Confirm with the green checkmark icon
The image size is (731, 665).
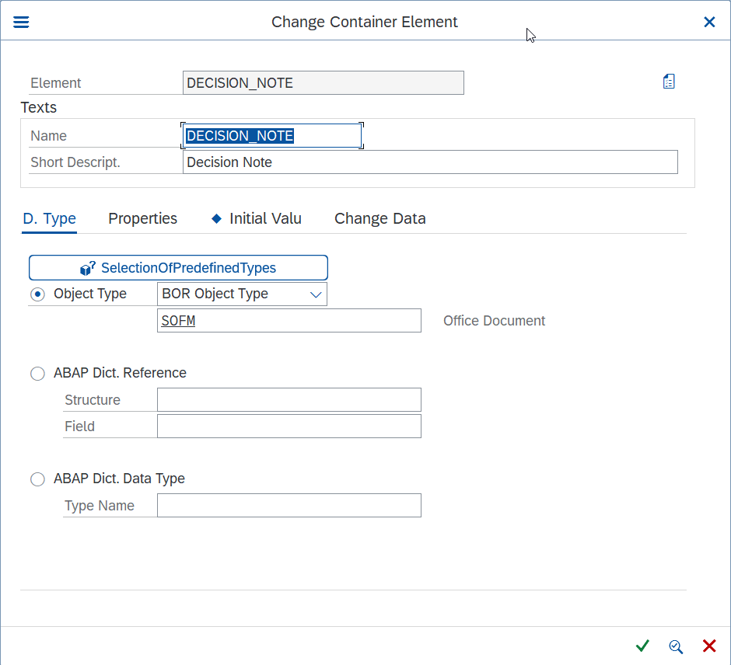coord(642,646)
